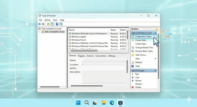
Task: Click the green Refresh icon
Action: 133,62
